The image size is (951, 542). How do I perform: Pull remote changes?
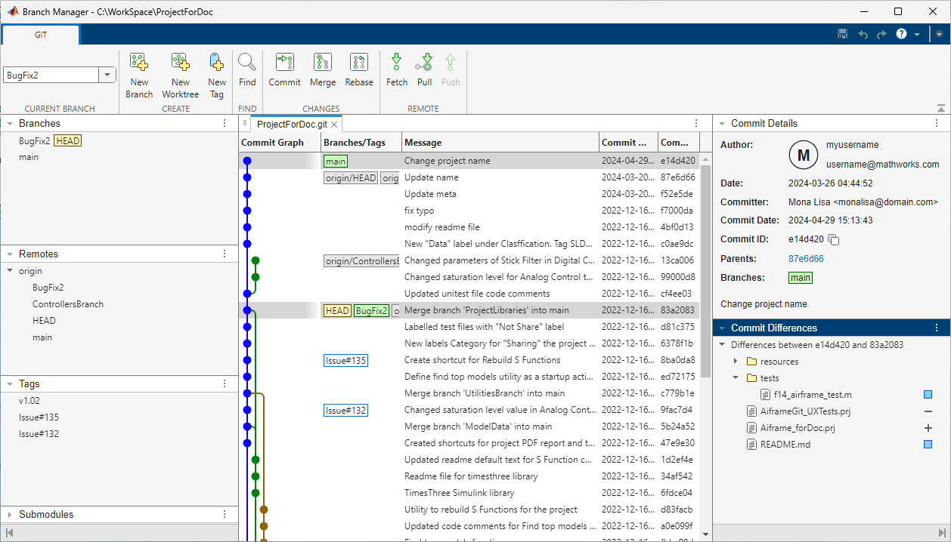tap(424, 72)
